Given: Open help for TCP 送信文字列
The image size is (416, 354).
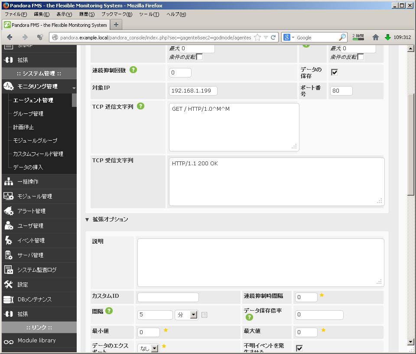Looking at the screenshot, I should 140,106.
